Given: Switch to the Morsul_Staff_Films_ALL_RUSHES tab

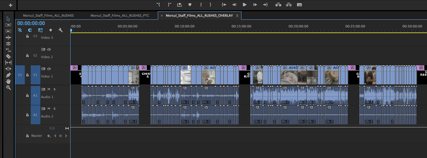Looking at the screenshot, I should pos(48,16).
